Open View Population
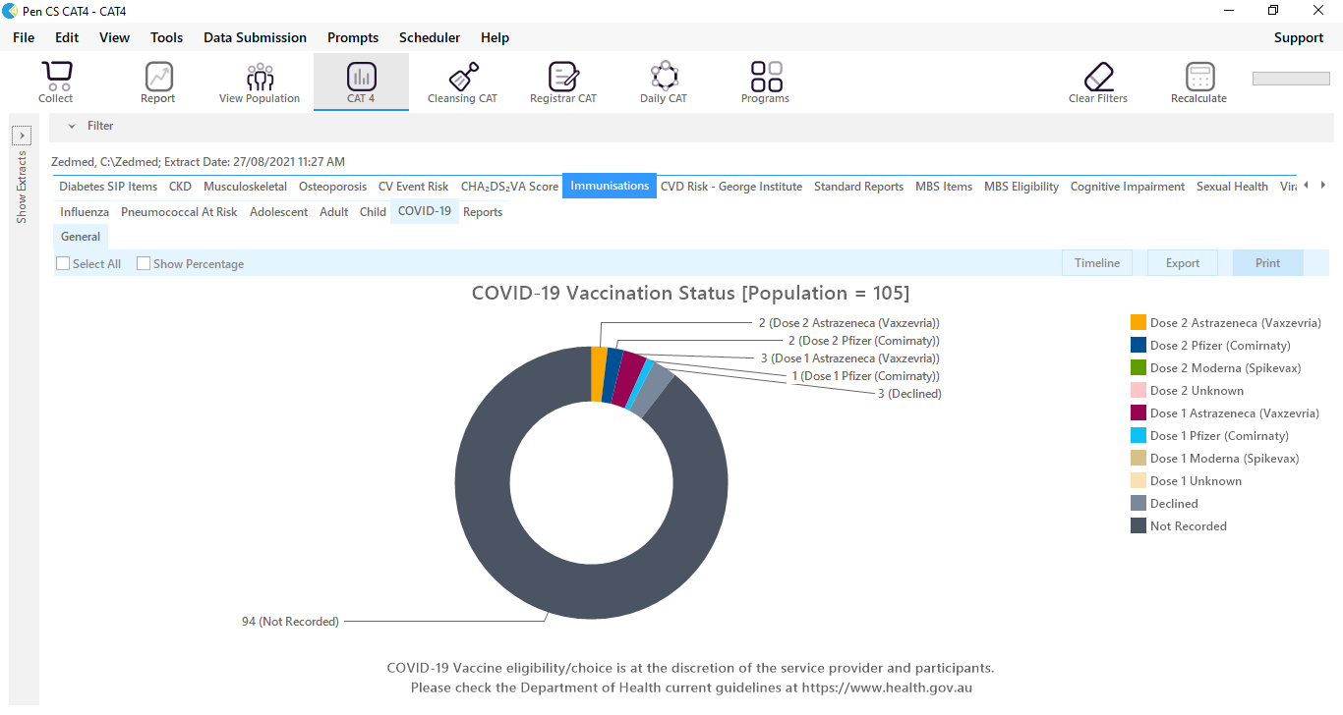Image resolution: width=1343 pixels, height=715 pixels. pos(260,82)
